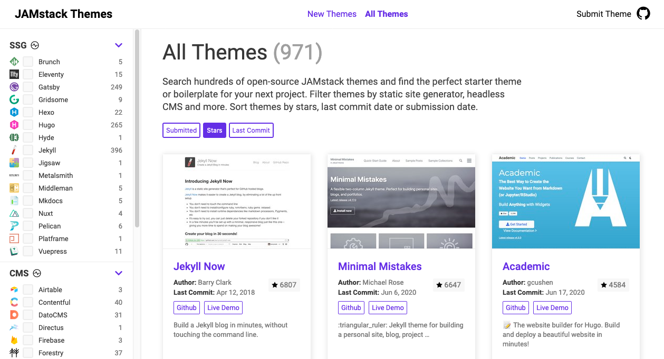The height and width of the screenshot is (359, 664).
Task: Click the Metalsmith logo icon
Action: [x=14, y=175]
